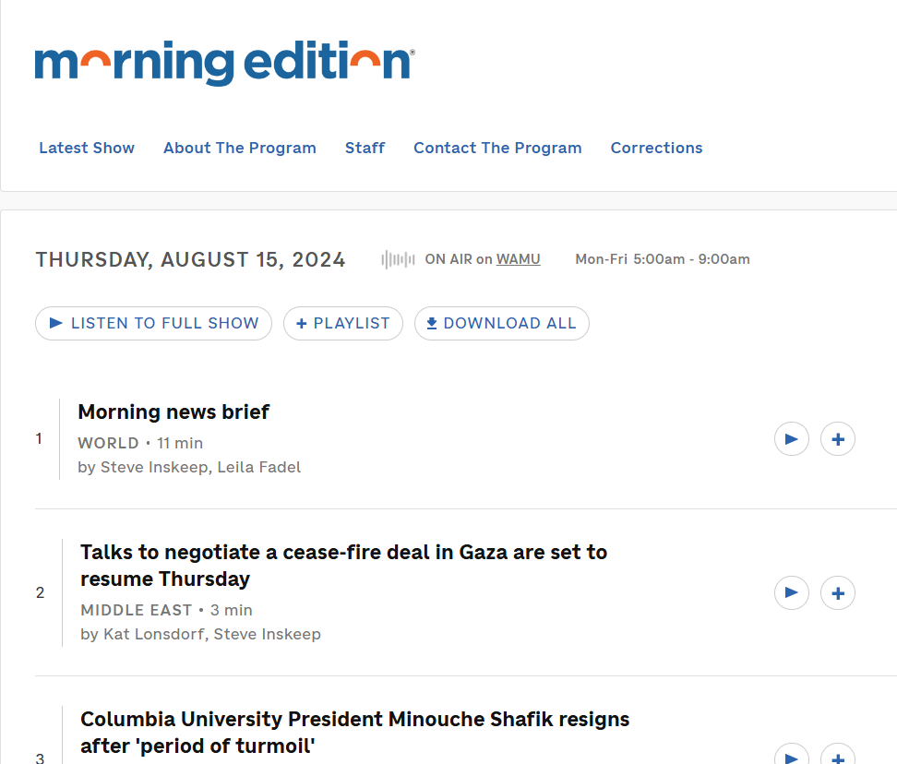Add full show to Playlist

point(343,324)
